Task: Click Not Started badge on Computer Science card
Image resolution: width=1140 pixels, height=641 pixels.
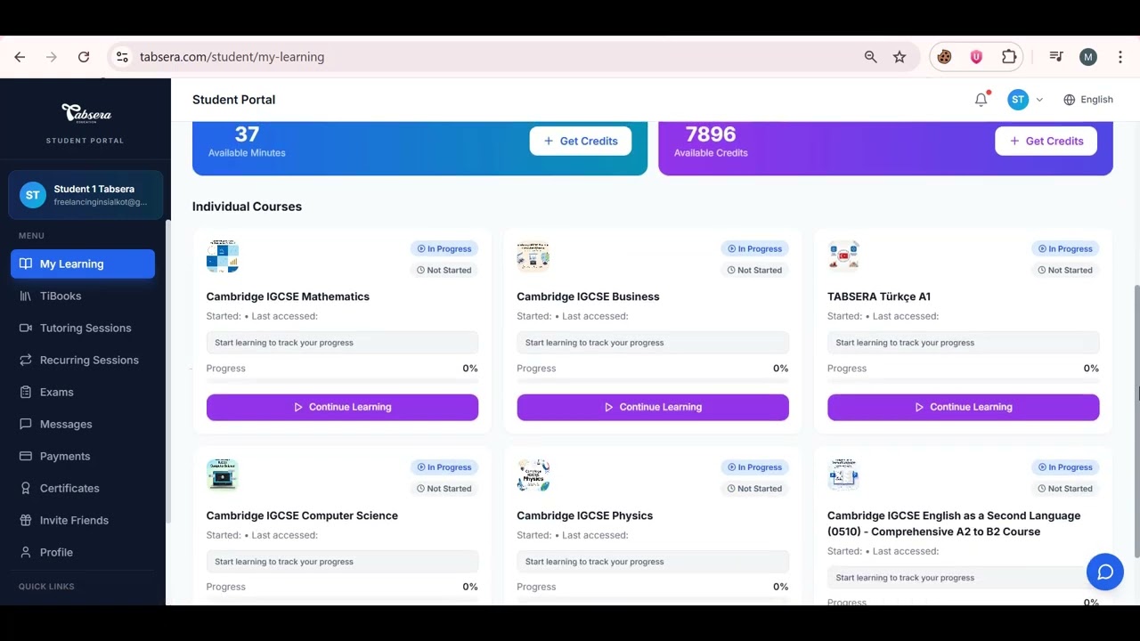Action: click(x=444, y=489)
